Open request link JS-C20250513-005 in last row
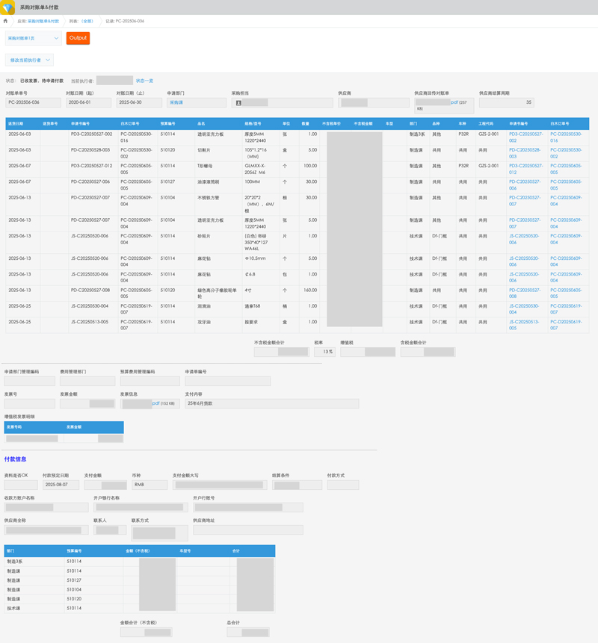Image resolution: width=598 pixels, height=643 pixels. 525,325
